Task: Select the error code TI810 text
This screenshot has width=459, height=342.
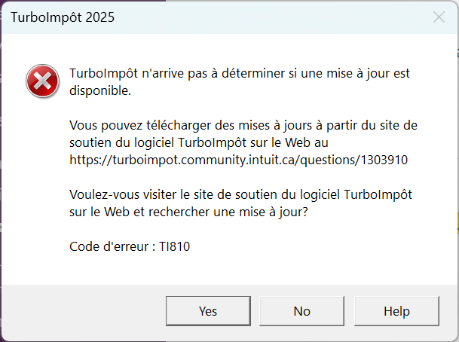Action: pos(174,246)
